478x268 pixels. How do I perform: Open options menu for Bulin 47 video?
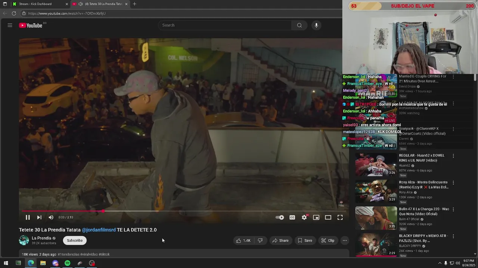[x=453, y=210]
